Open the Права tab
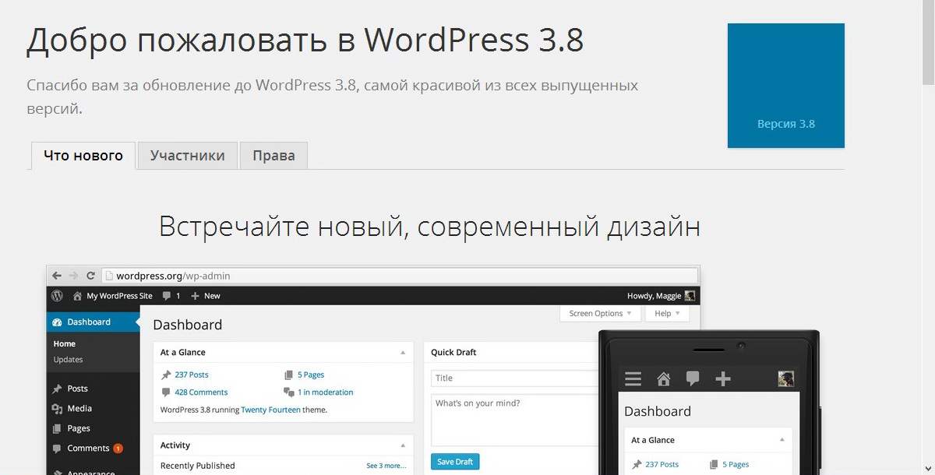This screenshot has height=475, width=935. click(273, 155)
